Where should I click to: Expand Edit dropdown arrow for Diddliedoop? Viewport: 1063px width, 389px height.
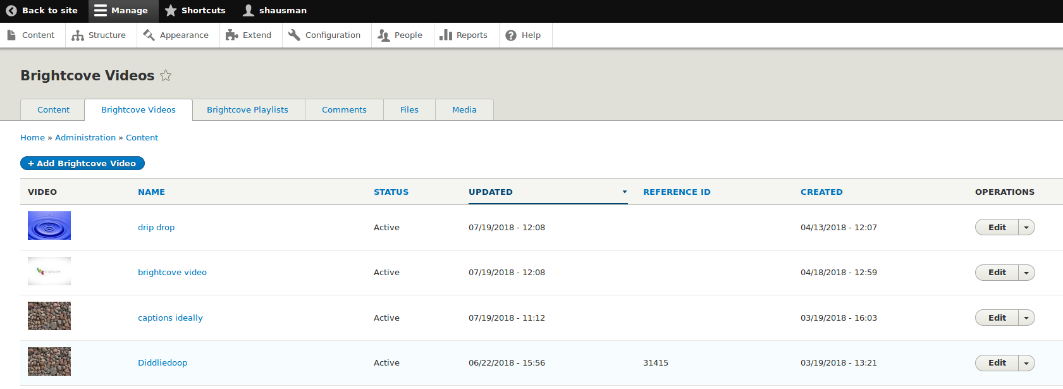pos(1026,363)
